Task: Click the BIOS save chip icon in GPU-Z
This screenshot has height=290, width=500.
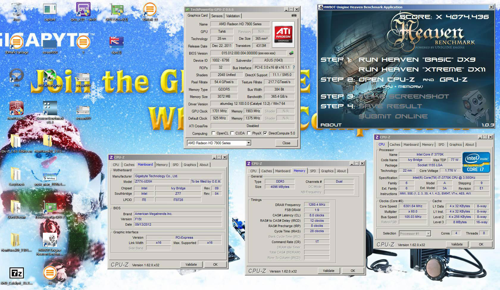Action: click(x=291, y=53)
